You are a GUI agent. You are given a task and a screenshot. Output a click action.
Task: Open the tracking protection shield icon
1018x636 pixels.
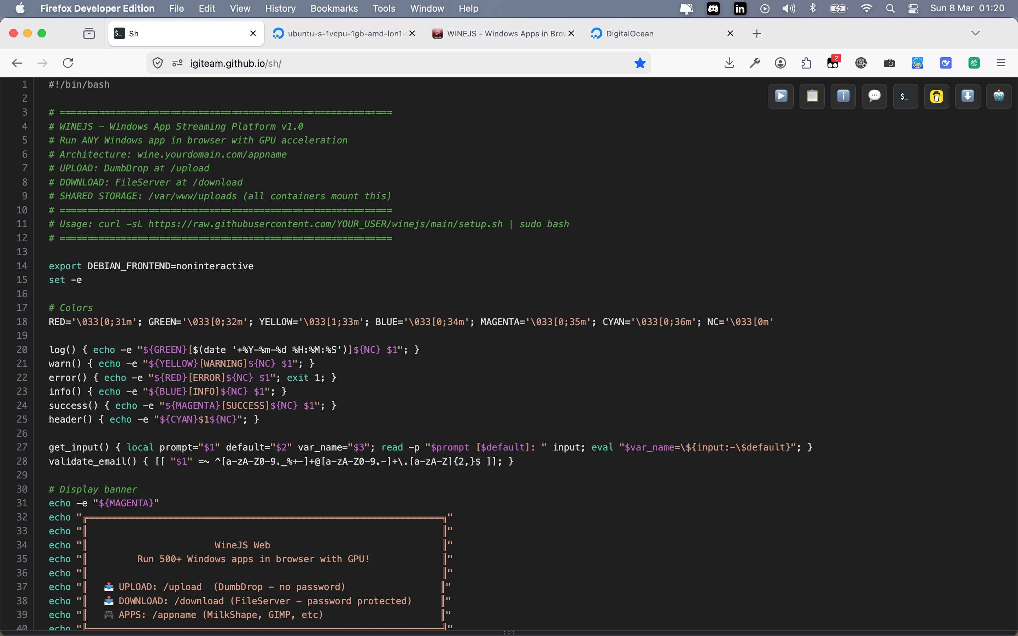158,63
